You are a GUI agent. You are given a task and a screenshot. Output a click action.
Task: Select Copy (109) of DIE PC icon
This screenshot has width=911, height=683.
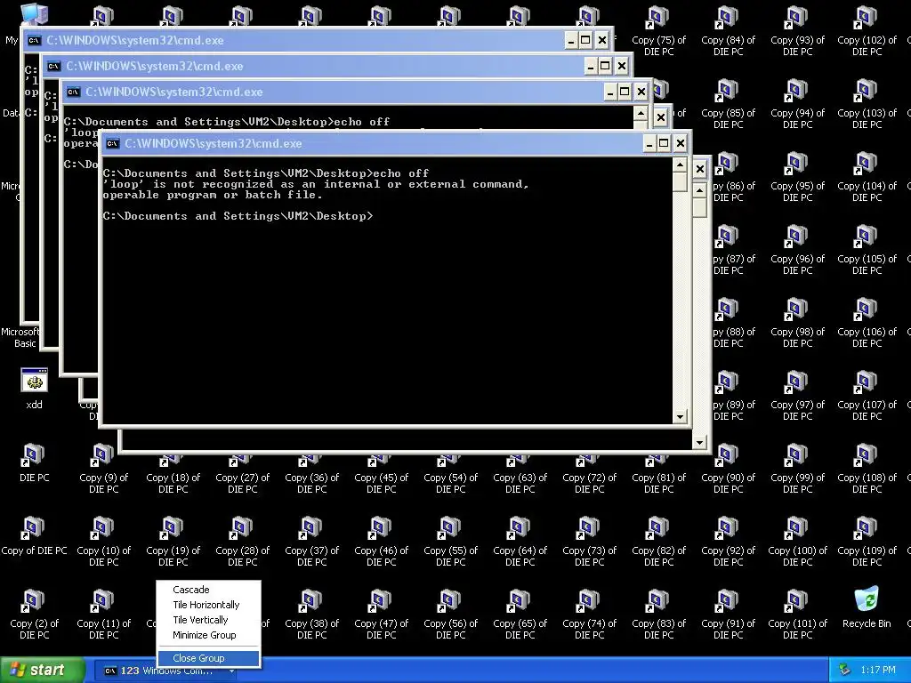click(867, 542)
